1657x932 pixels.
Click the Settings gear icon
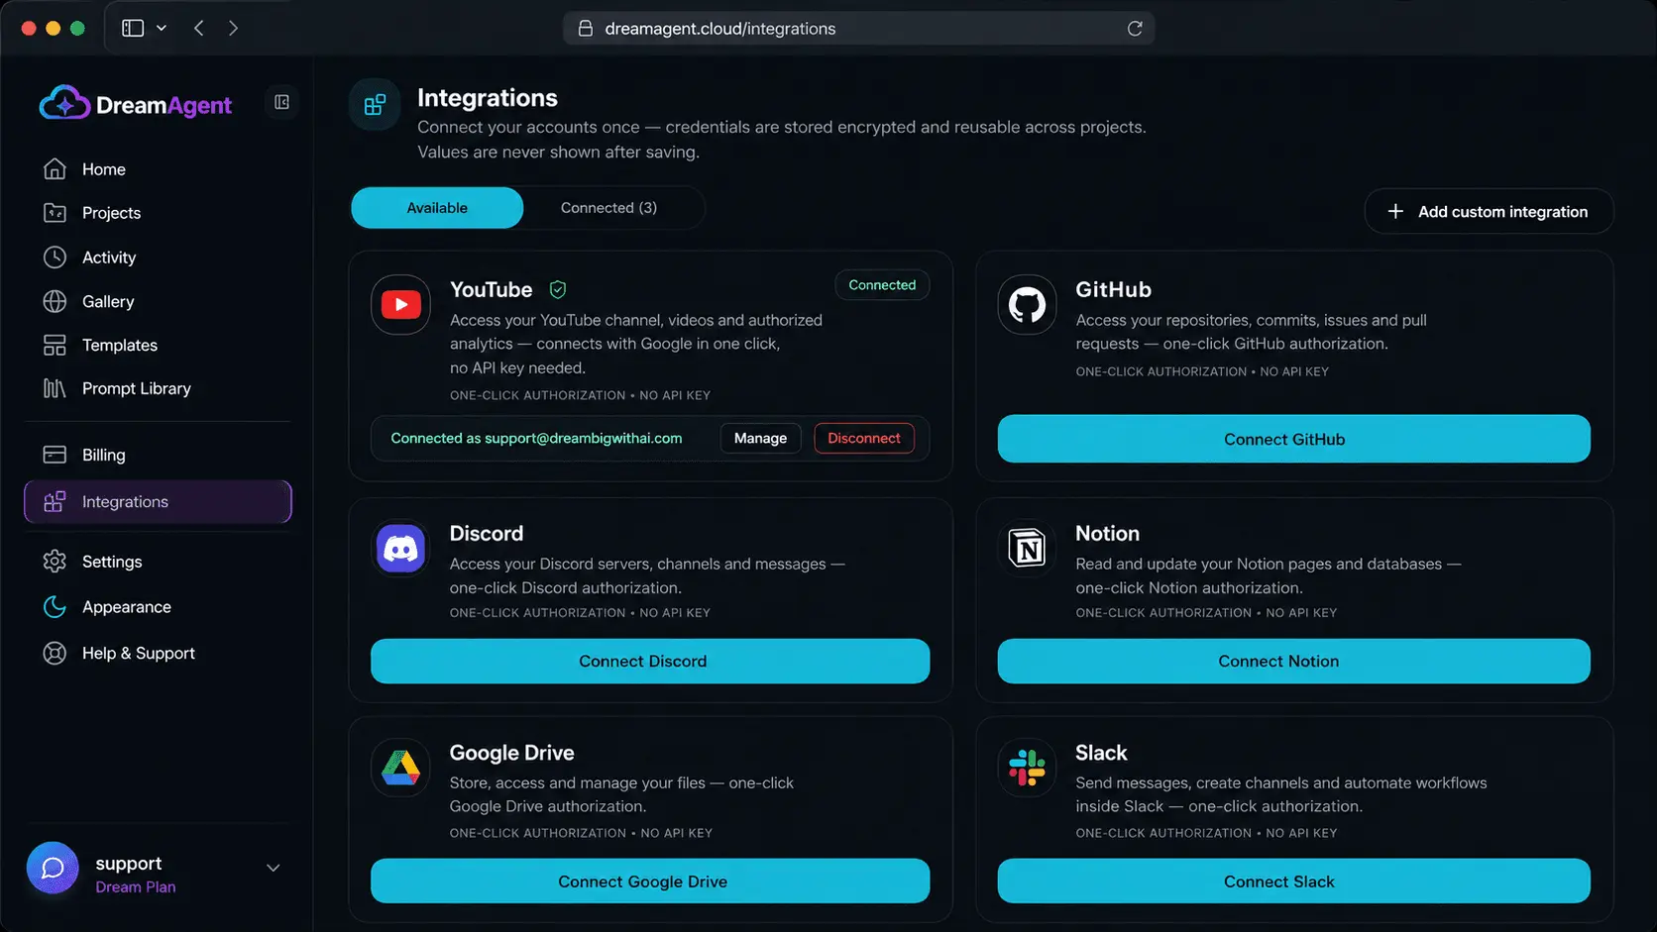(55, 562)
